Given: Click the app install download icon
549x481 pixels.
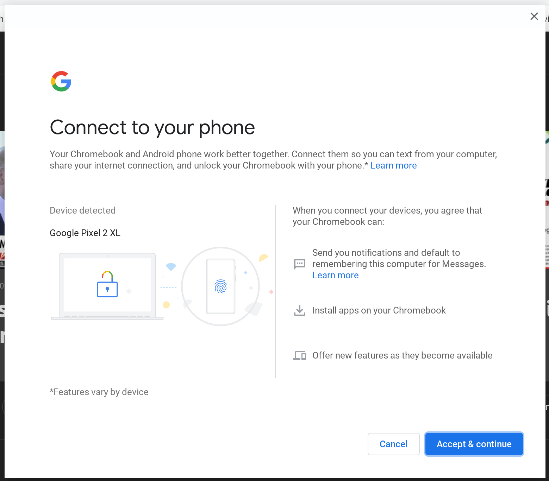Looking at the screenshot, I should tap(300, 310).
